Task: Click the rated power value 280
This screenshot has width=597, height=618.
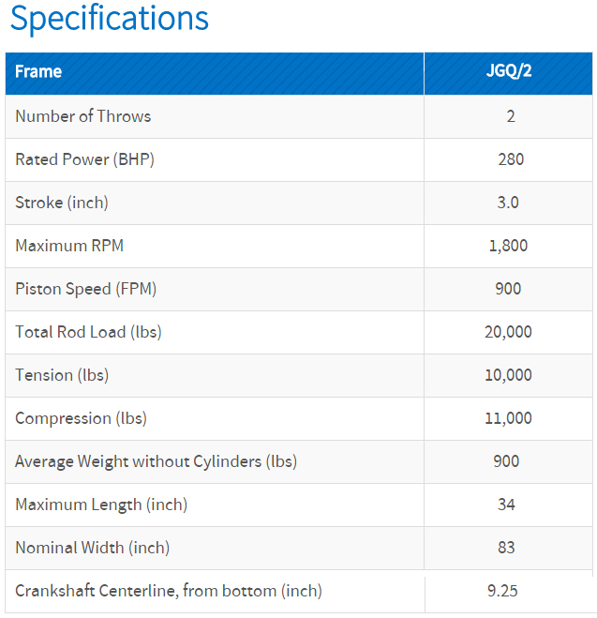Action: coord(511,159)
